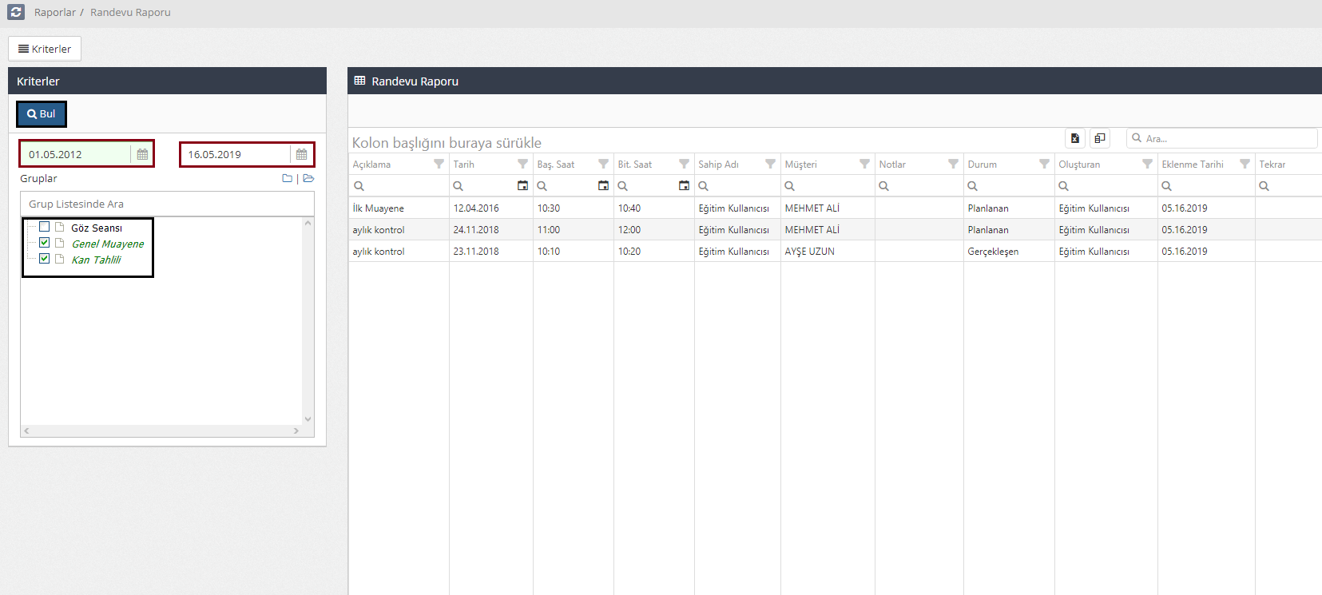Image resolution: width=1322 pixels, height=595 pixels.
Task: Check the Göz Seansı group checkbox
Action: pyautogui.click(x=45, y=227)
